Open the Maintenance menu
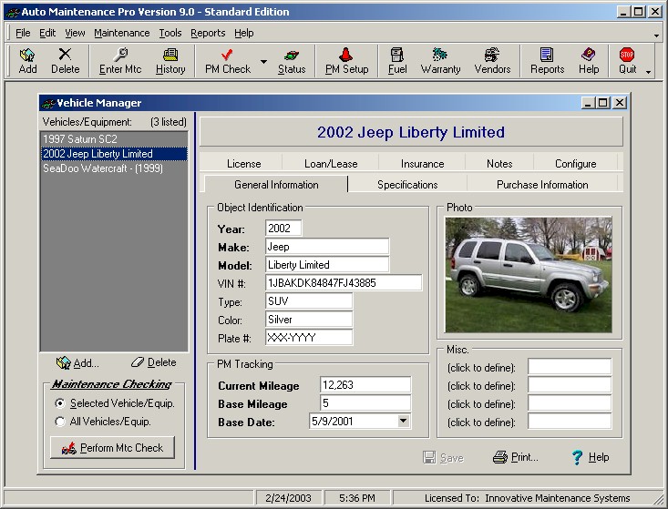Screen dimensions: 668x509 (x=122, y=33)
